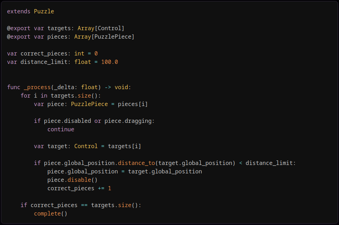Click Array[PuzzlePiece] type annotation
The image size is (339, 225).
(104, 37)
